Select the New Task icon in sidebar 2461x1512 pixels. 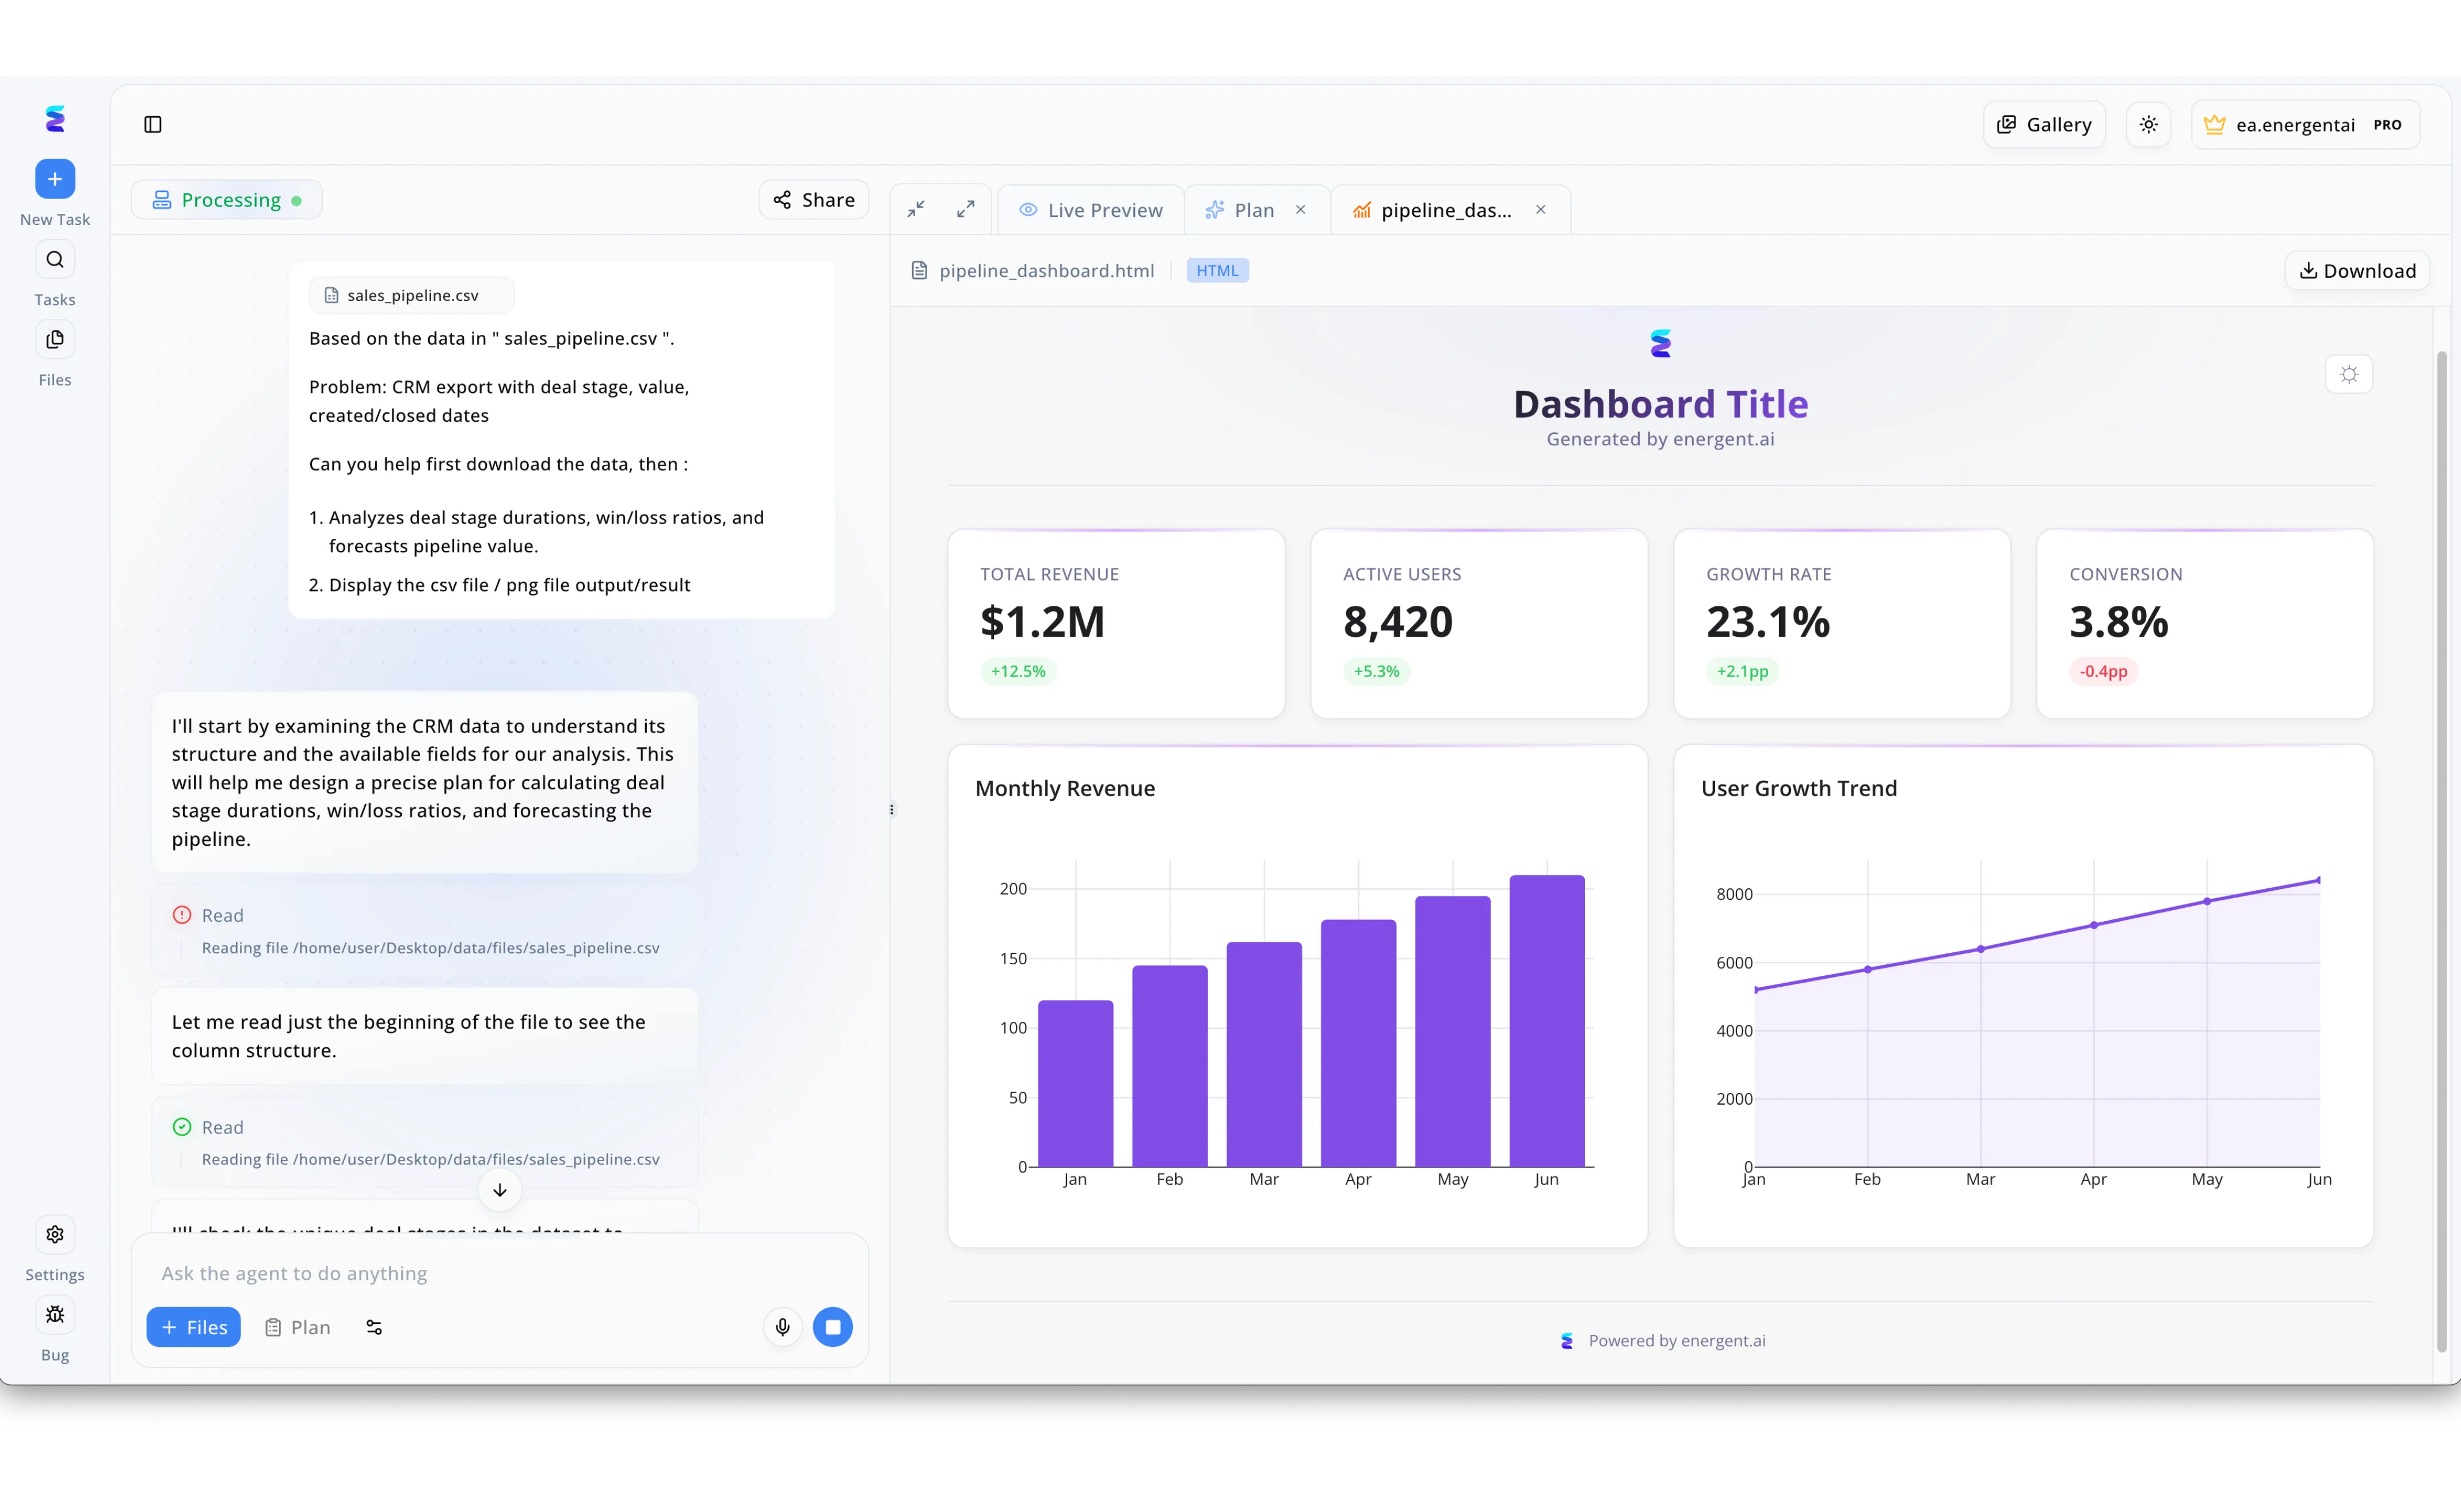[x=55, y=179]
